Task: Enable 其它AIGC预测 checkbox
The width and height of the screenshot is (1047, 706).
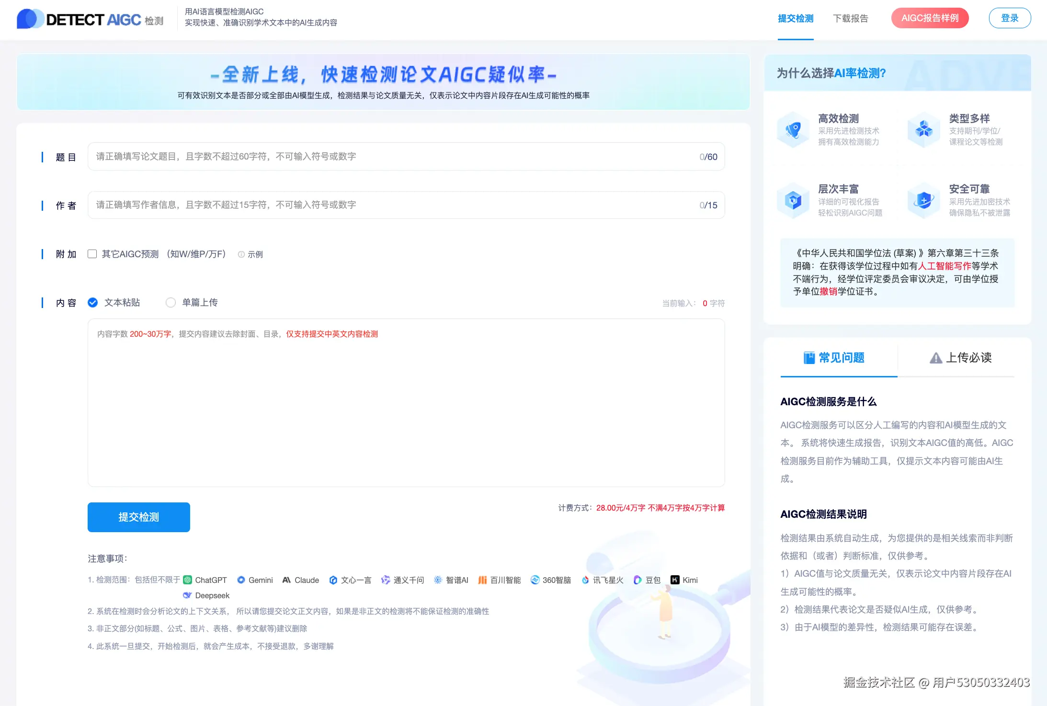Action: (92, 254)
